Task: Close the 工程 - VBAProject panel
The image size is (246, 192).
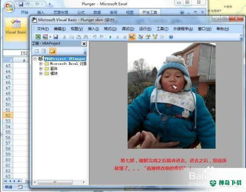Action: coord(84,44)
